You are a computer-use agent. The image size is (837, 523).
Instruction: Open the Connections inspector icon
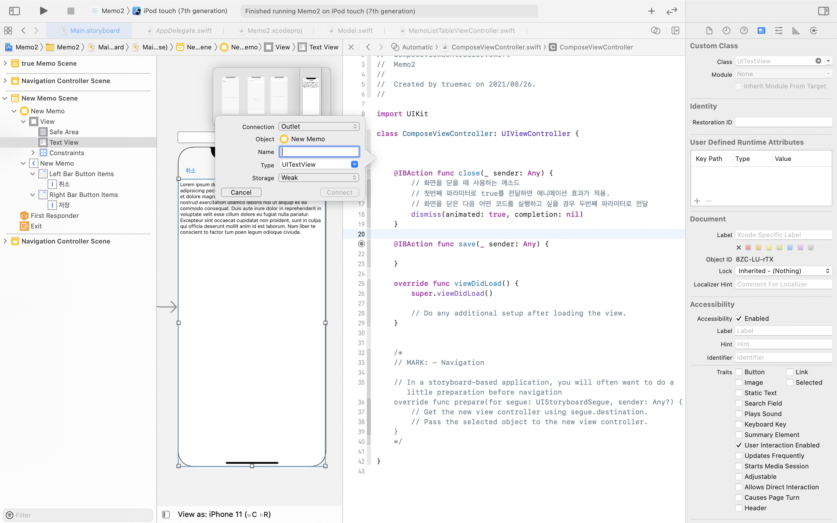(x=813, y=31)
